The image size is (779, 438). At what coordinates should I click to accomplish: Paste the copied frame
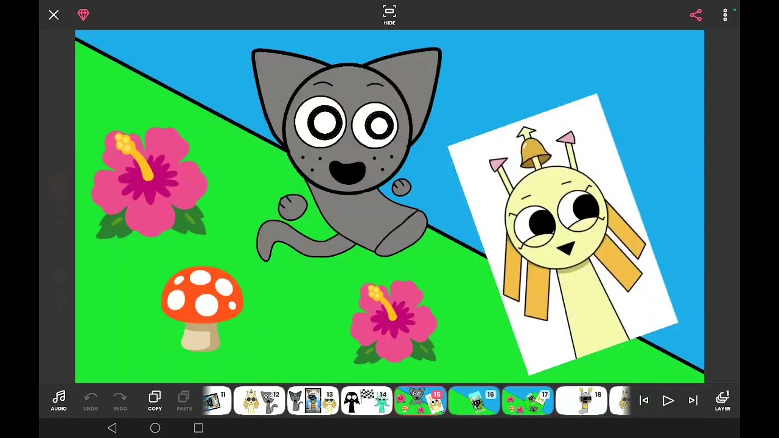point(184,401)
